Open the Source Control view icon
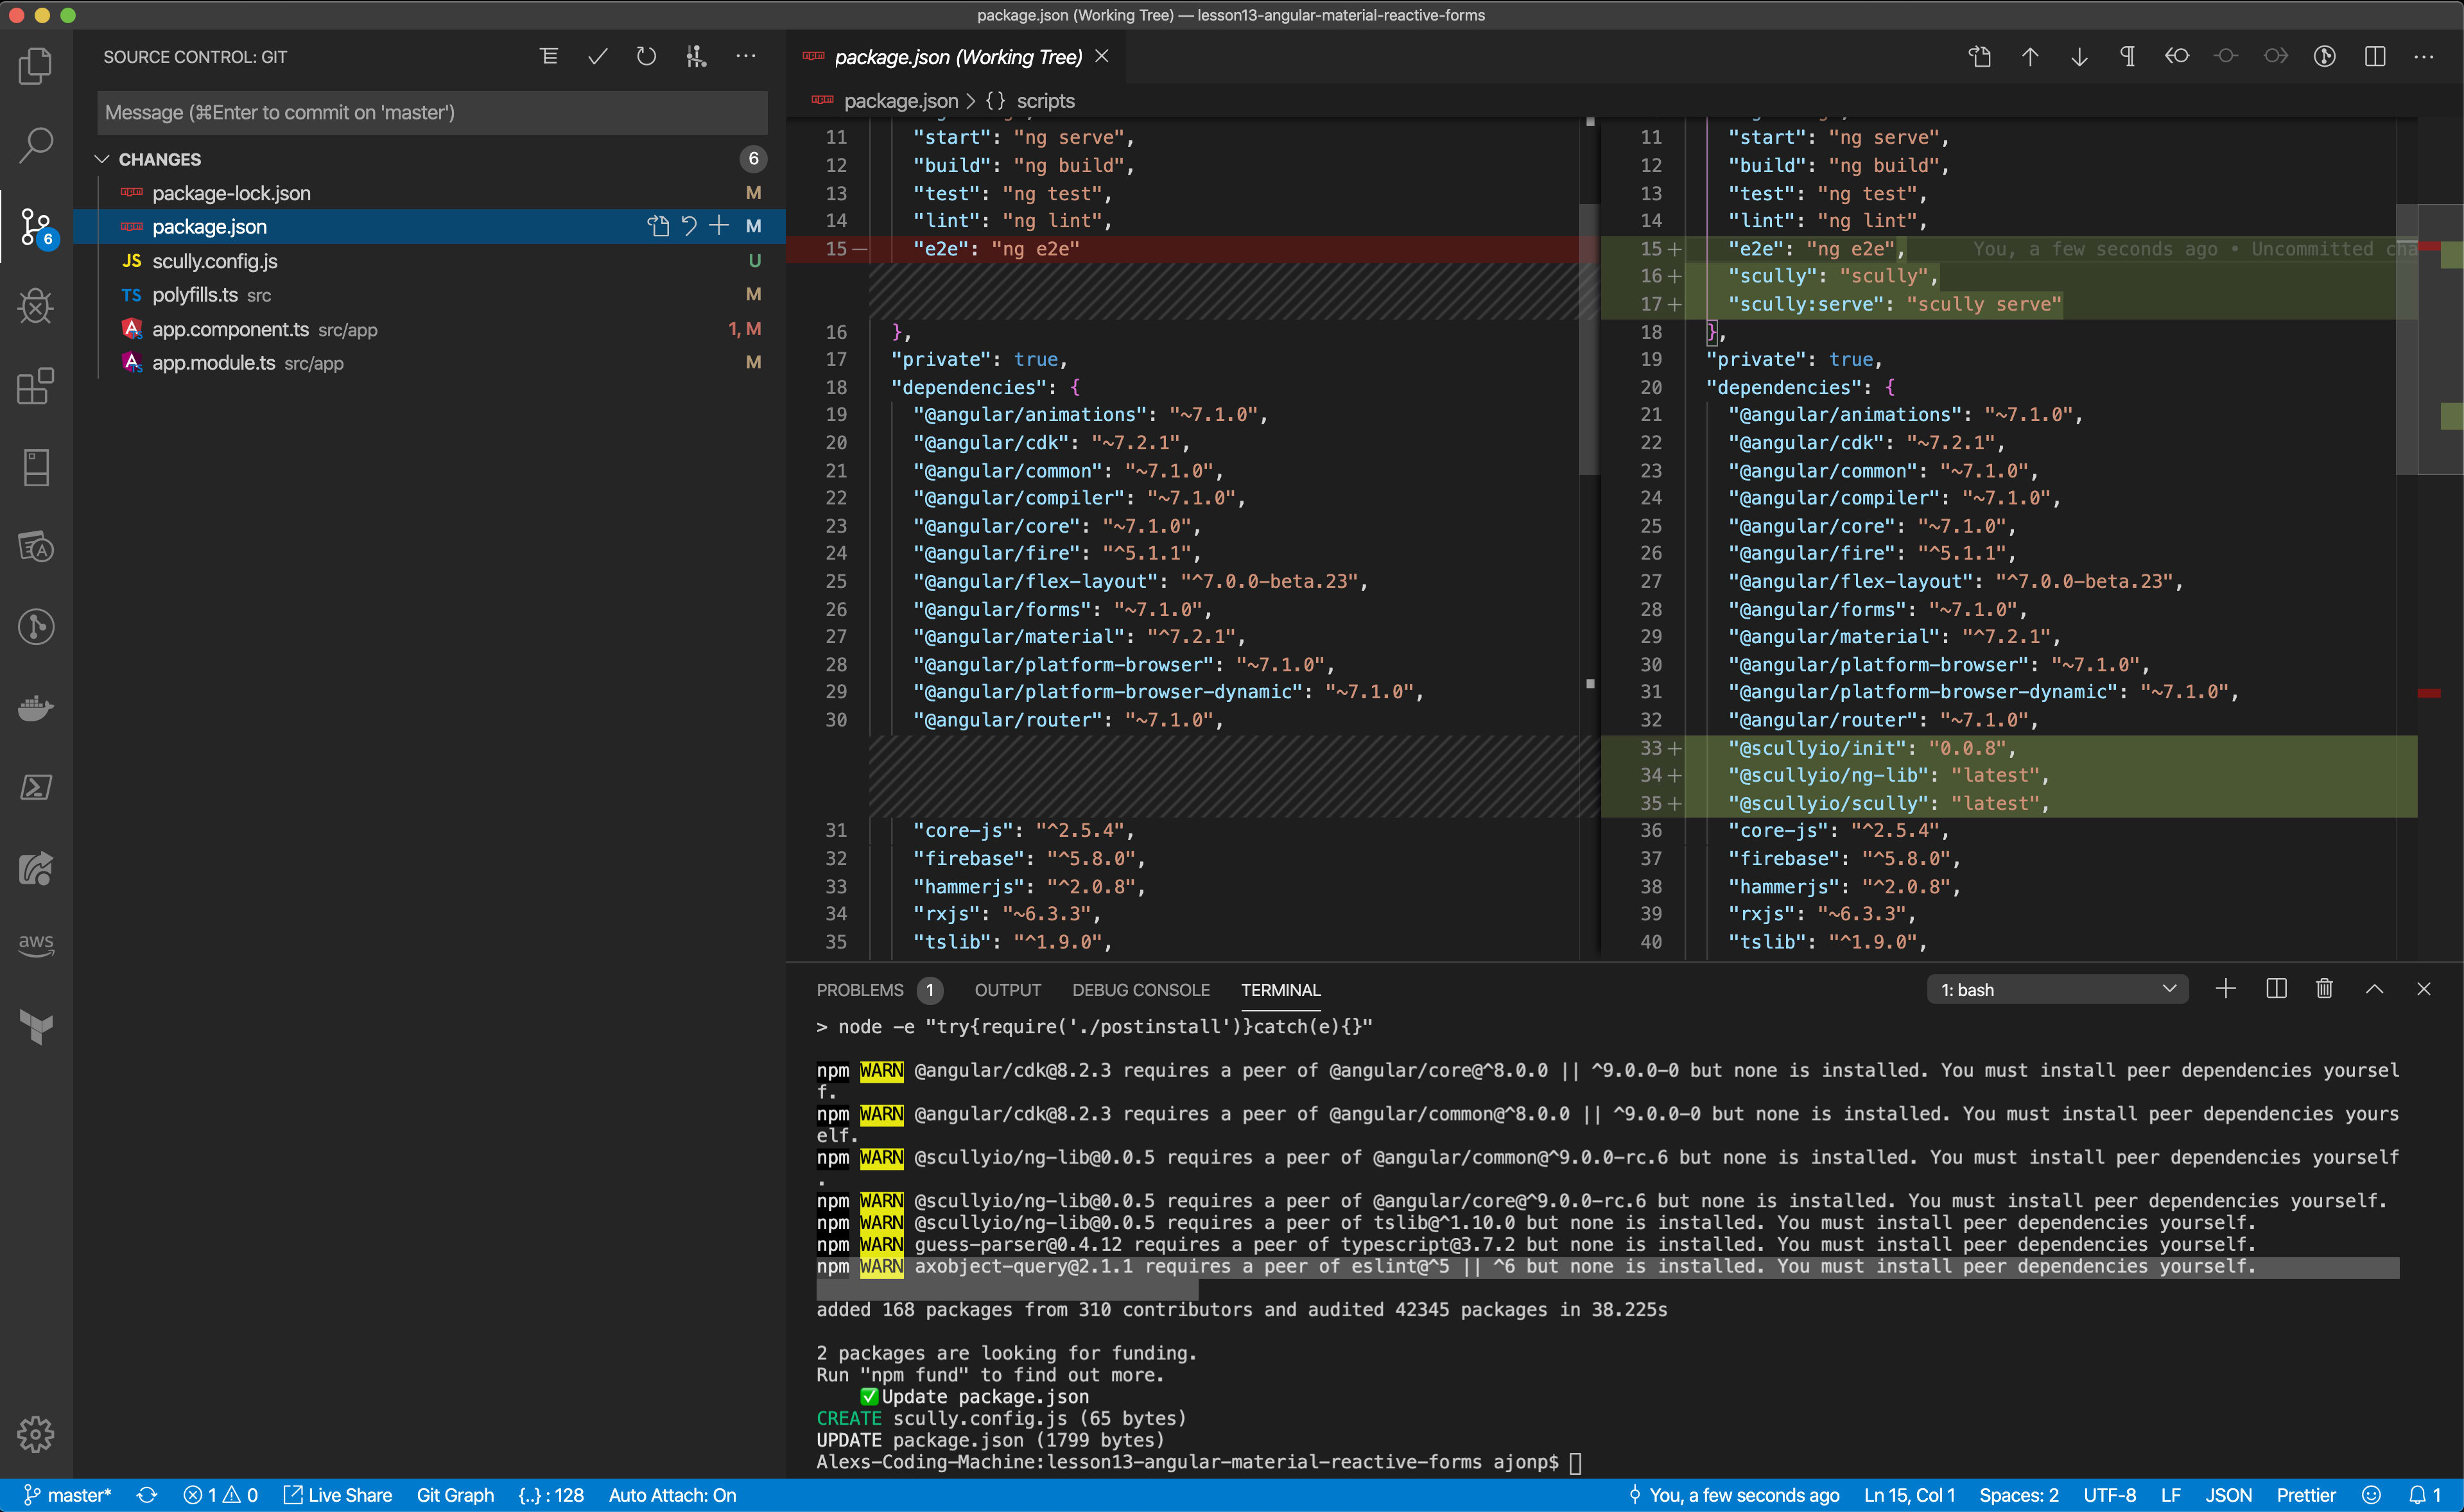The width and height of the screenshot is (2464, 1512). point(36,228)
